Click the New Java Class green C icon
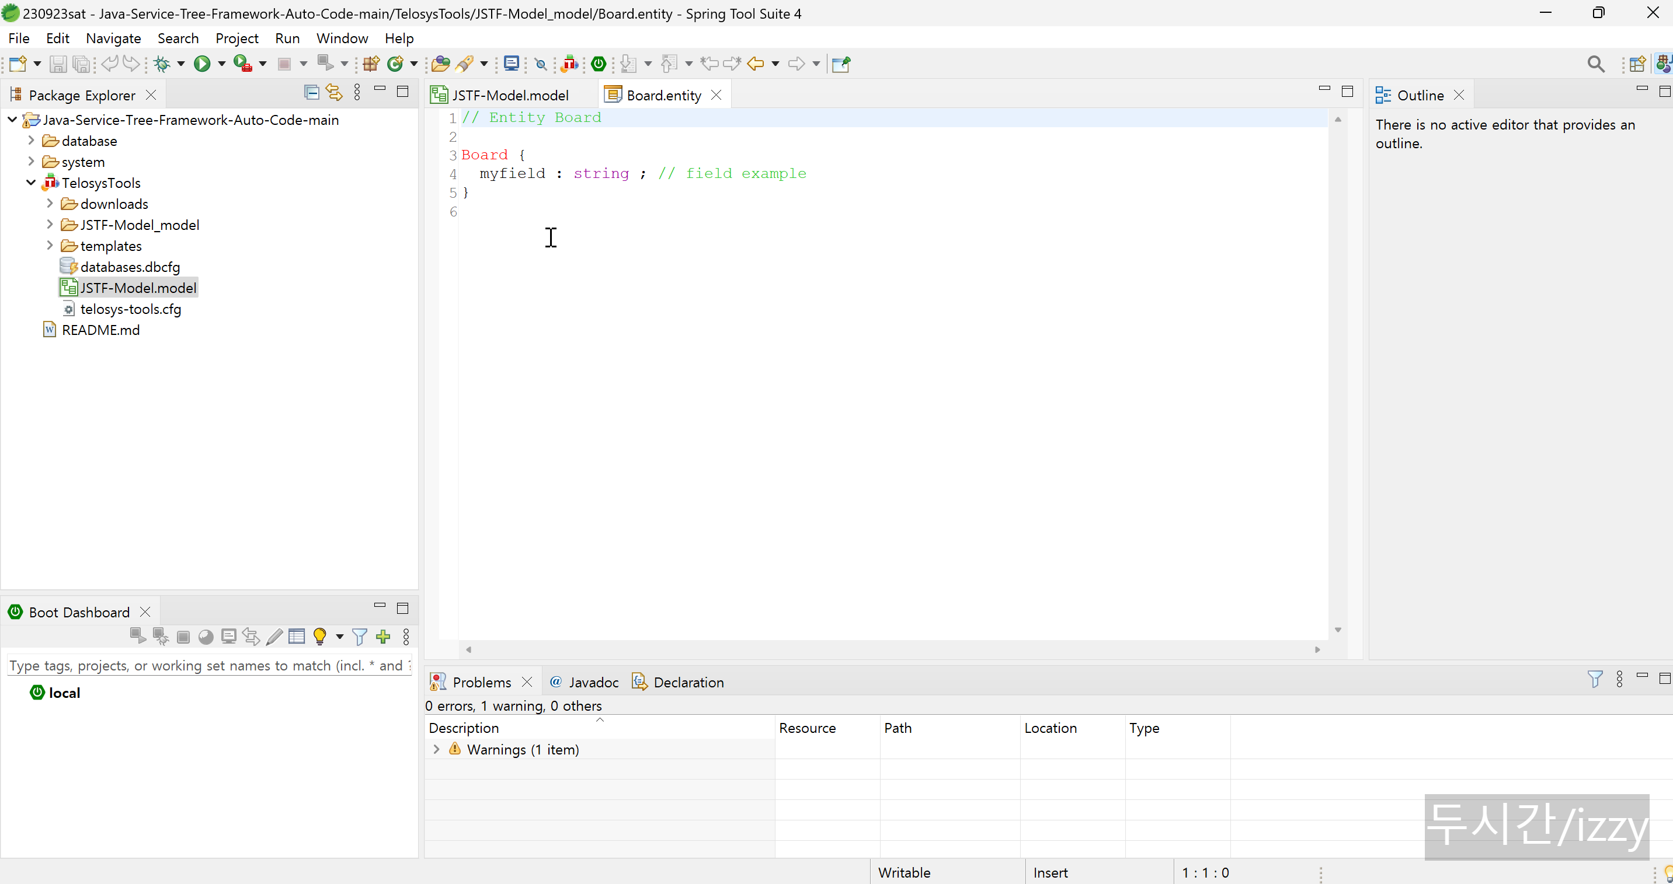Image resolution: width=1673 pixels, height=884 pixels. pos(395,64)
